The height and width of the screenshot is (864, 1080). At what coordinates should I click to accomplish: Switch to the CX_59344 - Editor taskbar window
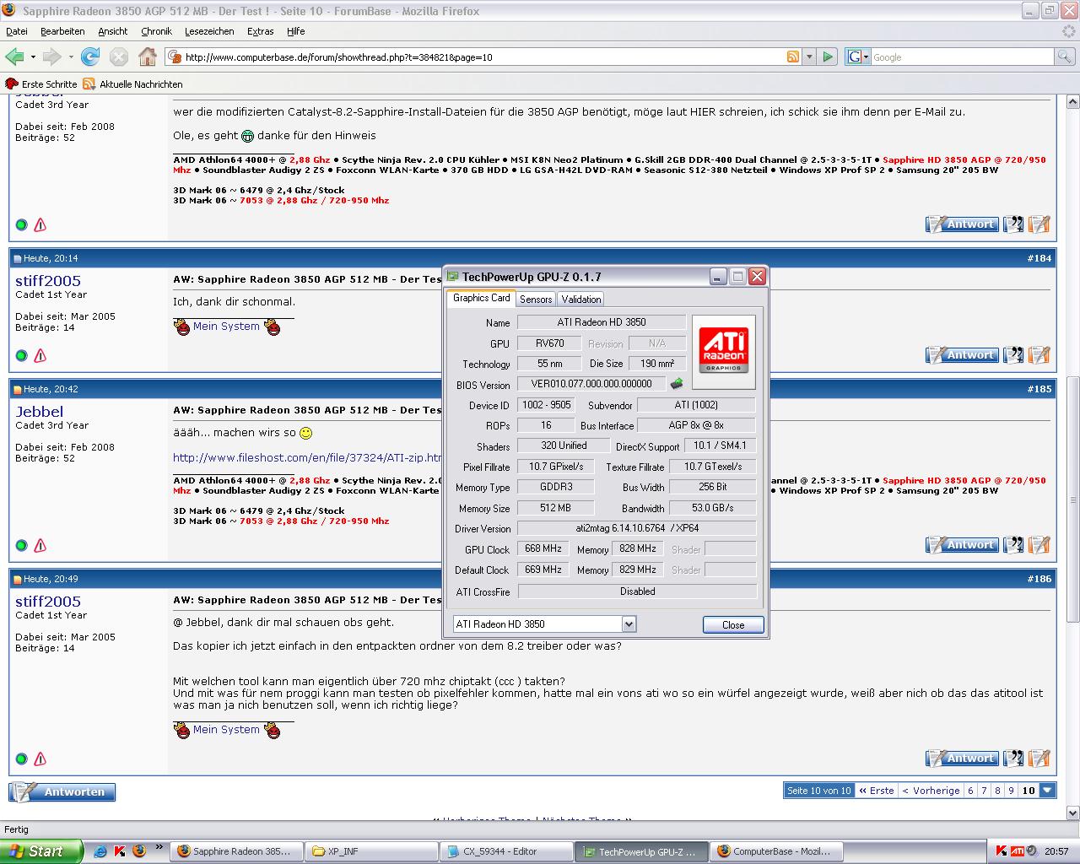pyautogui.click(x=506, y=851)
